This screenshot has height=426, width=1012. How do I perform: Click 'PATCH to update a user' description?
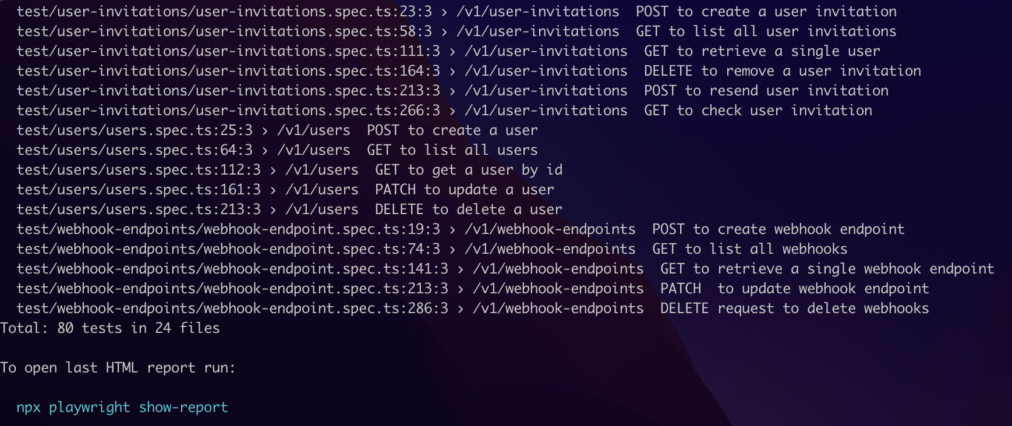465,190
